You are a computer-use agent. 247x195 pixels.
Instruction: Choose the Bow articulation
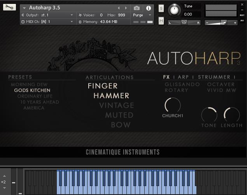tap(121, 125)
